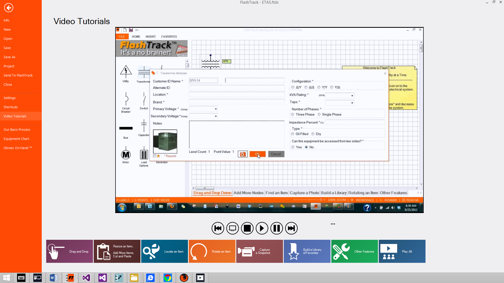Expand the Secondary Voltage dropdown

click(216, 116)
